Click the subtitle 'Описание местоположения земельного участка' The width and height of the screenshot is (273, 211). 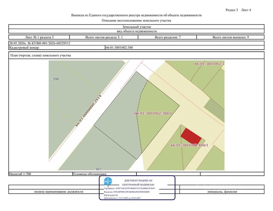point(136,20)
